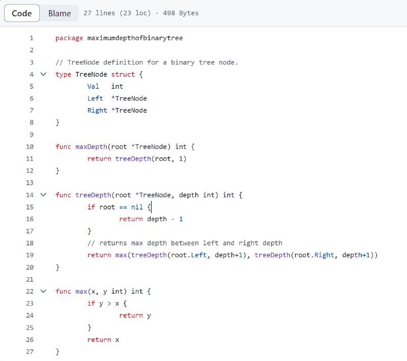Select line number 11
Screen dimensions: 407x361
[30, 159]
